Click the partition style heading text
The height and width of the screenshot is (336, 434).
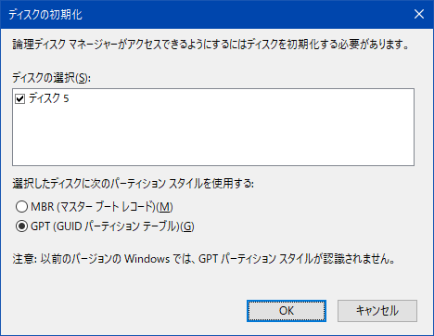click(x=133, y=184)
